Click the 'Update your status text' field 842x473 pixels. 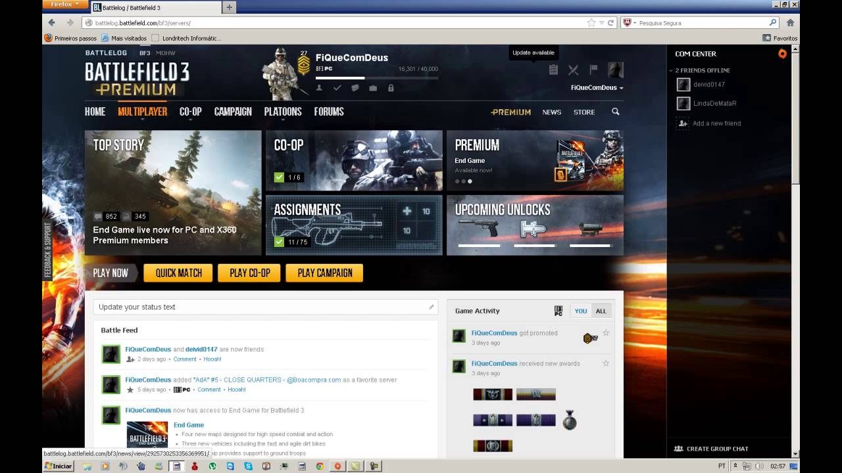tap(266, 307)
